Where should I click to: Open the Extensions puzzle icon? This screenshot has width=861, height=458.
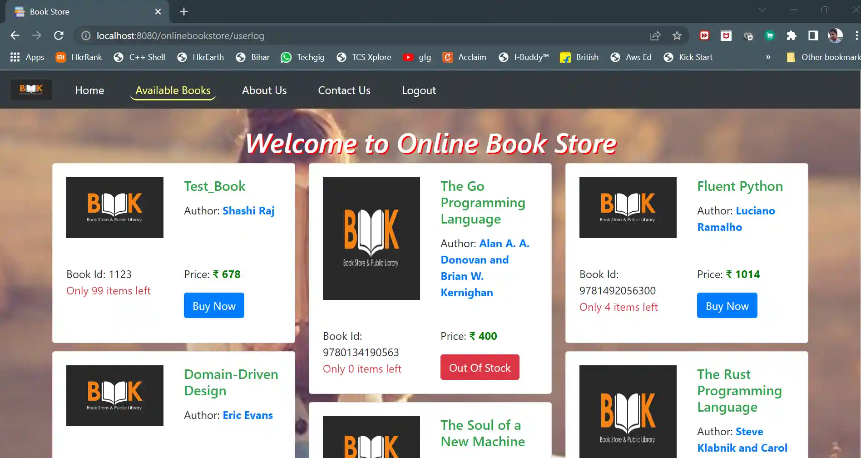pyautogui.click(x=792, y=35)
